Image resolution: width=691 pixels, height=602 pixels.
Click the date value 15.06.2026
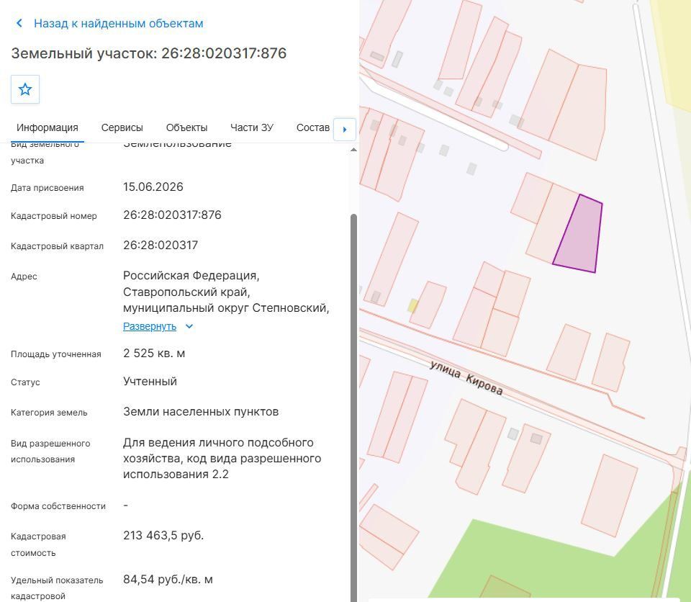pyautogui.click(x=153, y=187)
